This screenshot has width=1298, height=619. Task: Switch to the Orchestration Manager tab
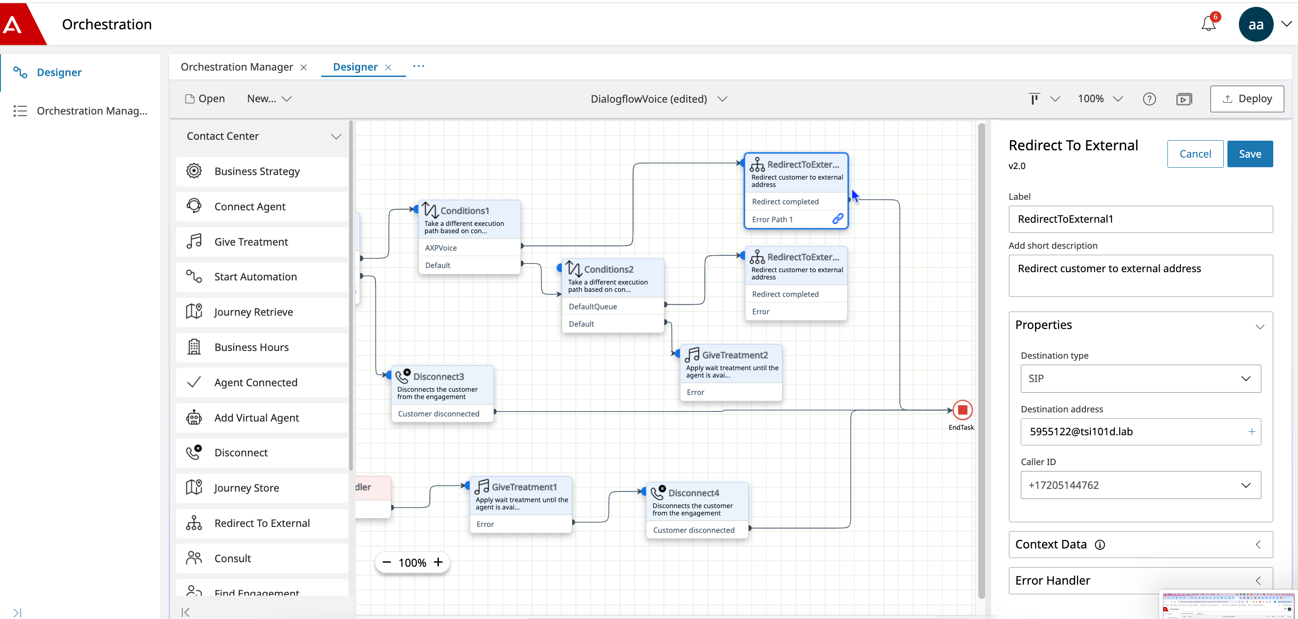tap(237, 67)
